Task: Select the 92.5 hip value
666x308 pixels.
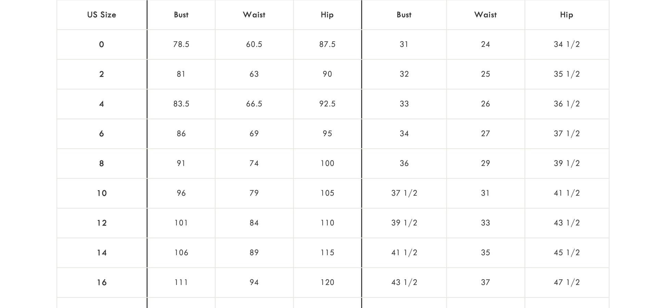Action: [327, 104]
